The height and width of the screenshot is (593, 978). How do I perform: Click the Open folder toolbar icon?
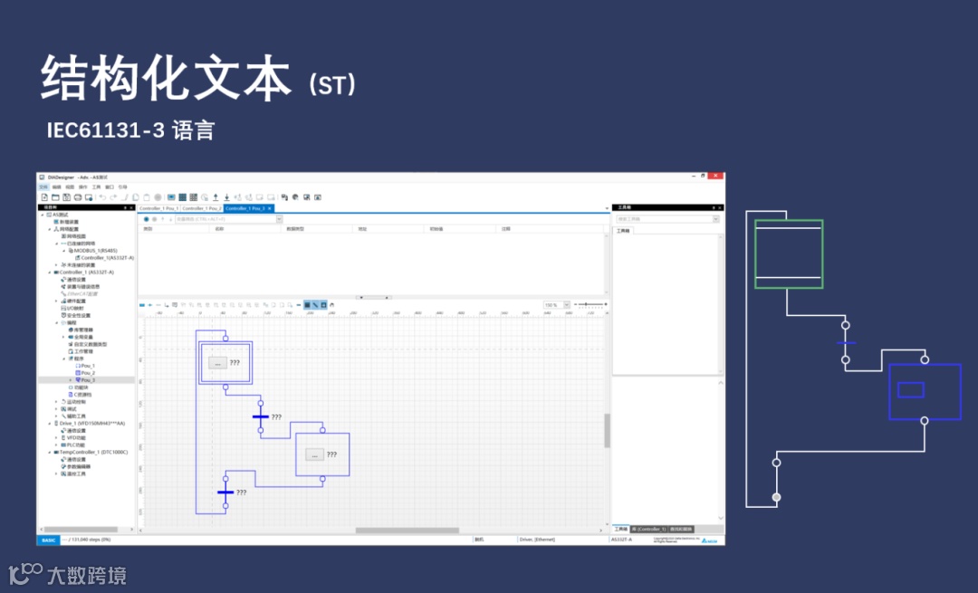point(55,197)
